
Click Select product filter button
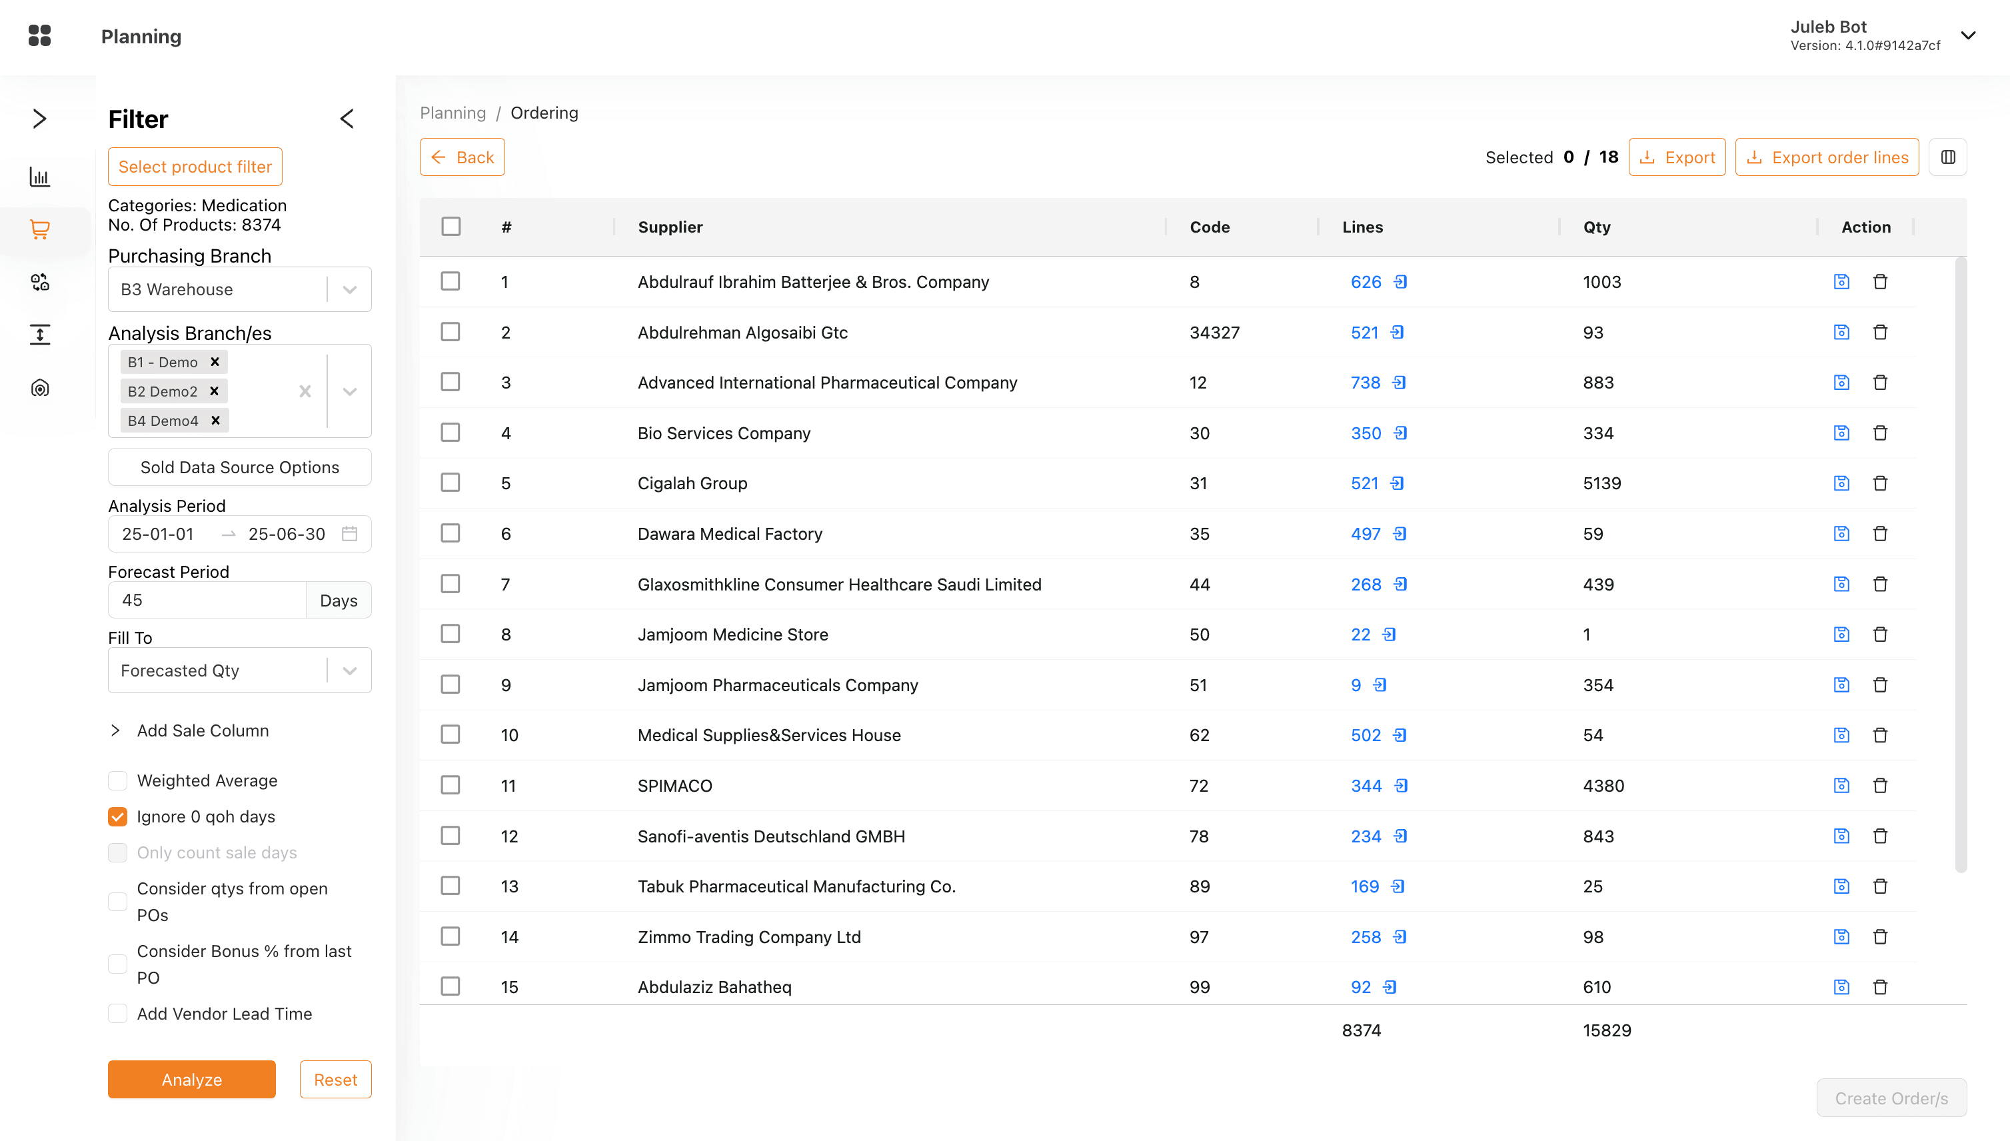195,167
